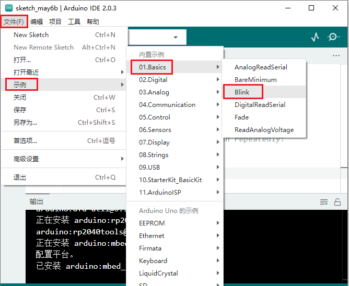
Task: Expand the Firmata examples
Action: coord(174,248)
